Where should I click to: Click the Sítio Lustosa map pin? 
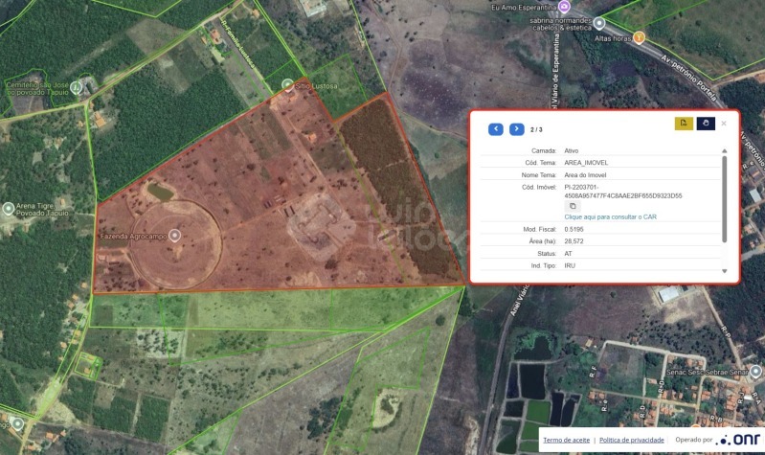point(288,84)
